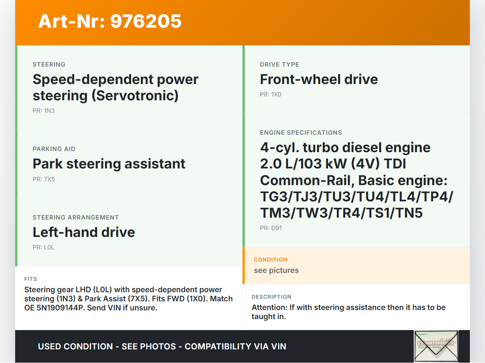
Task: Click the Fits paragraph mentioning OE 5N1909144P
Action: pyautogui.click(x=128, y=299)
